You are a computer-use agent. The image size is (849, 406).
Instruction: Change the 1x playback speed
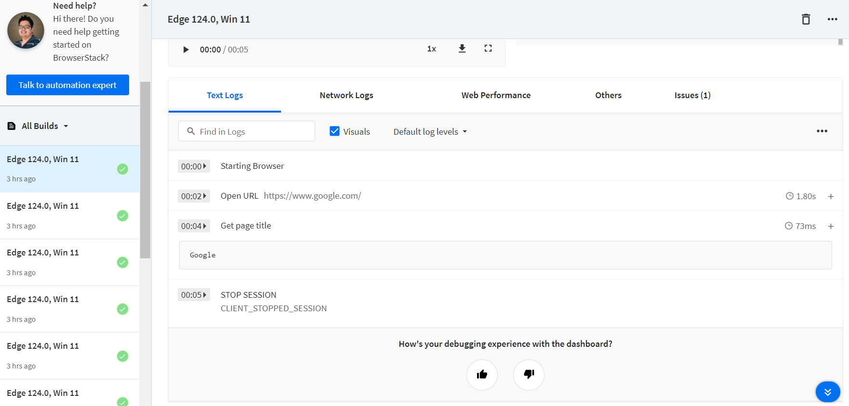[432, 49]
